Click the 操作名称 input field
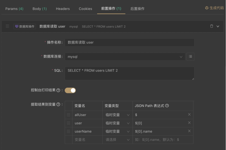 [x=129, y=42]
